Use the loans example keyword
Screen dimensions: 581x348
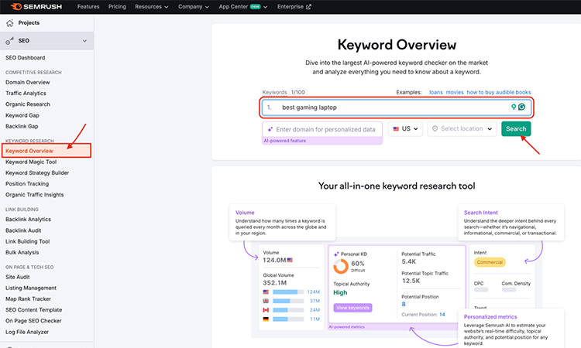click(435, 92)
